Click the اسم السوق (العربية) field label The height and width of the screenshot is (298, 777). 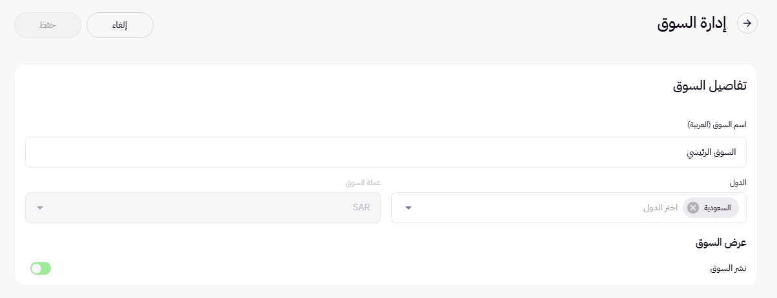point(716,124)
